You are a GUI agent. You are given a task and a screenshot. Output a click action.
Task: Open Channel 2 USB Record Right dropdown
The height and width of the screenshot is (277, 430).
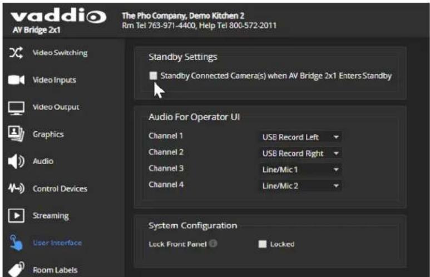coord(300,154)
